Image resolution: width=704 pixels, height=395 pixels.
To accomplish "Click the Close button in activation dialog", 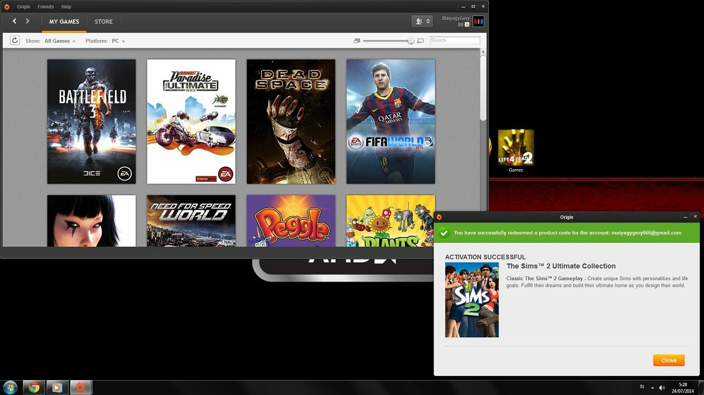I will 669,360.
